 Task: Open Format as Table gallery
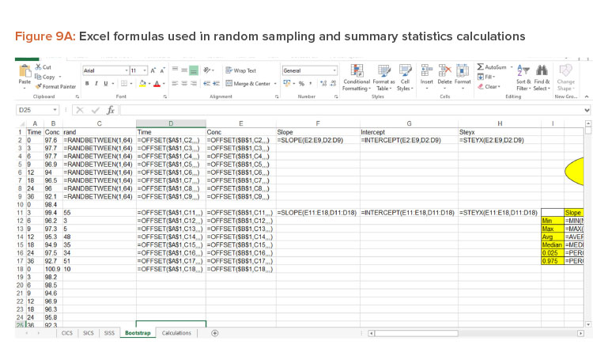click(383, 78)
